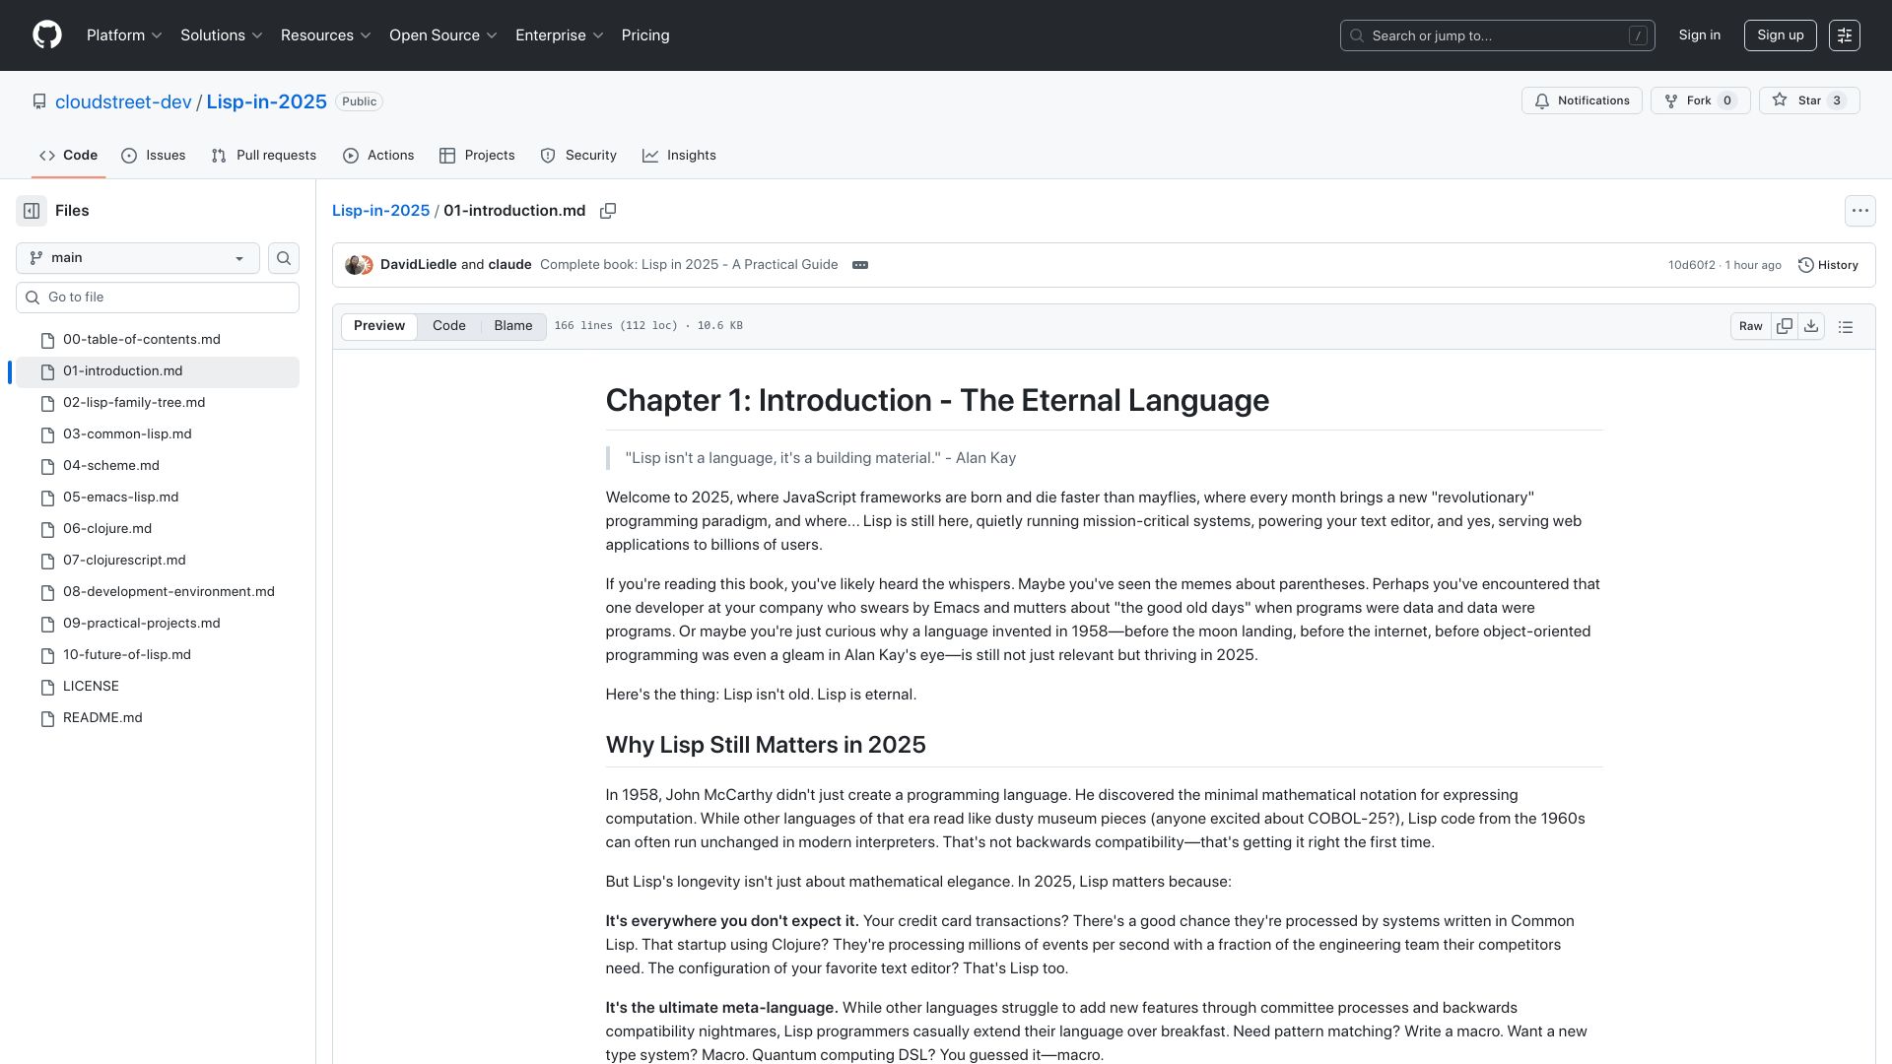Collapse the Files side panel icon
Screen dimensions: 1892x1064
[x=32, y=211]
